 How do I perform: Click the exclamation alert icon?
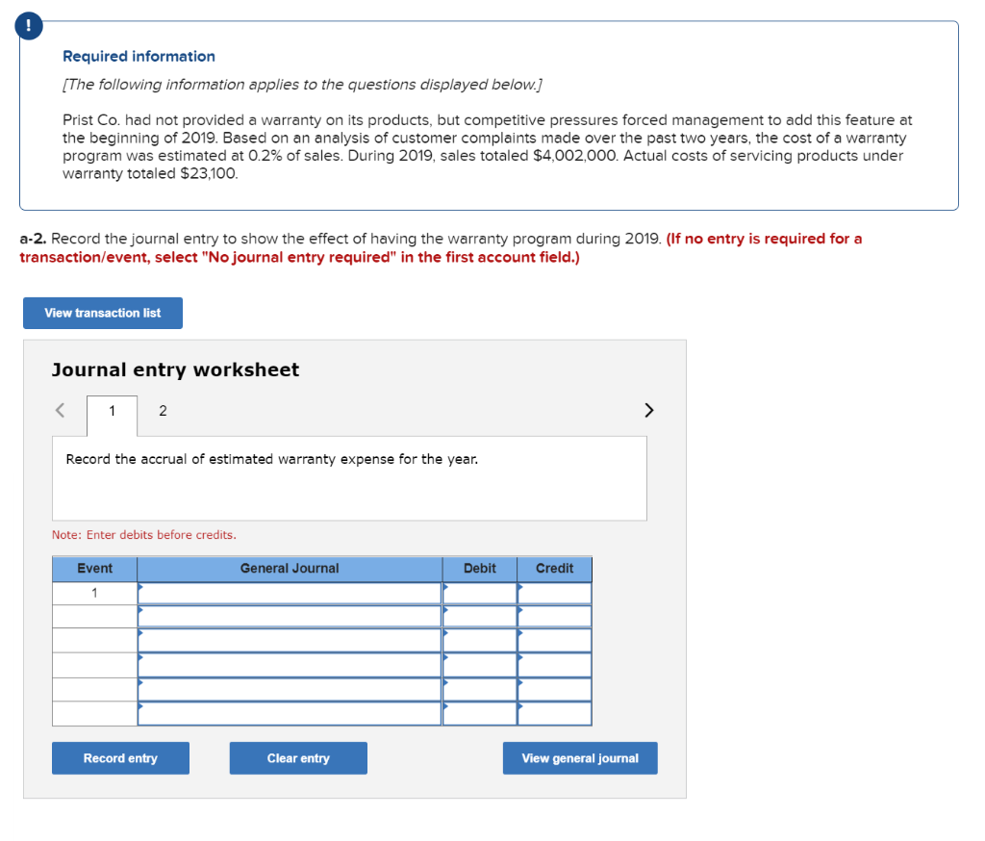click(29, 26)
